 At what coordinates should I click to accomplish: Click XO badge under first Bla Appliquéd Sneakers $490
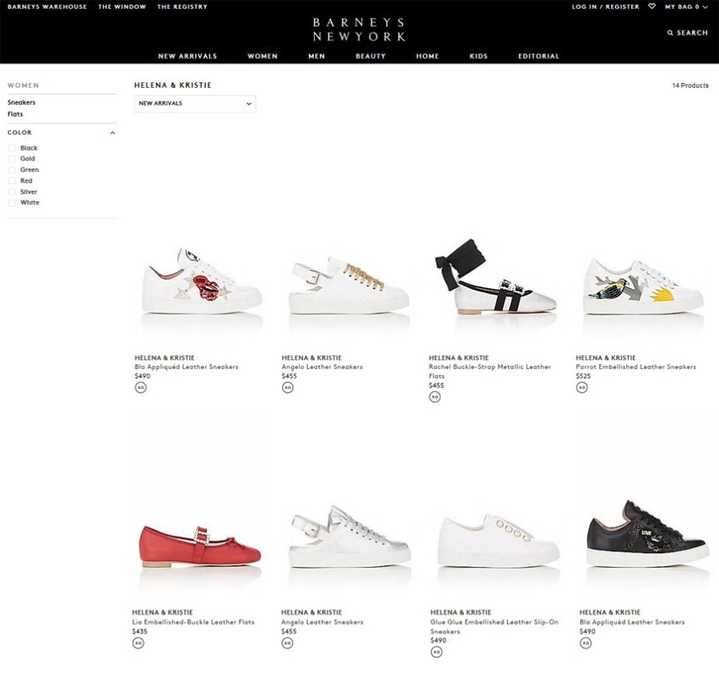point(141,387)
